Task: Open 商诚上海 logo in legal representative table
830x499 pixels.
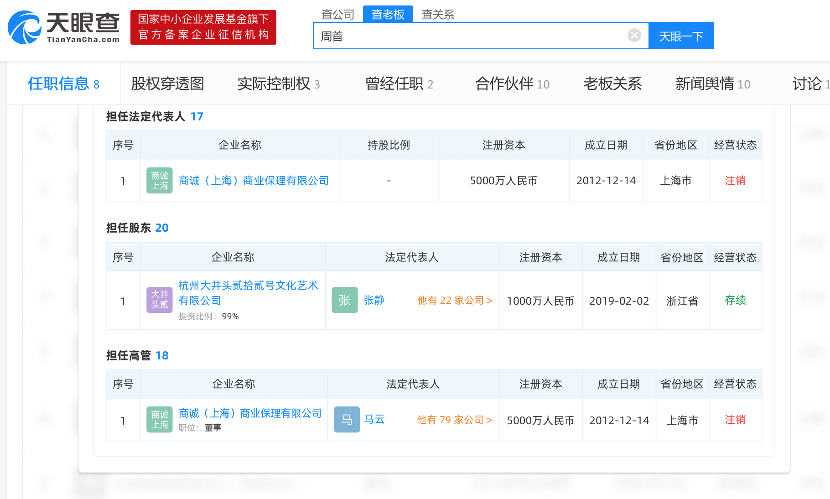Action: pyautogui.click(x=160, y=181)
